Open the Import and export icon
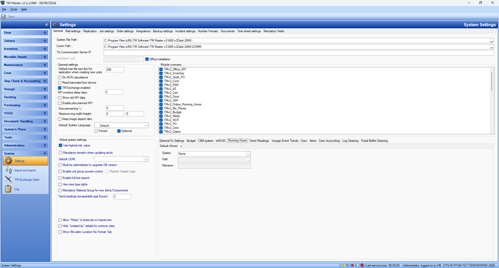This screenshot has height=268, width=499. click(x=8, y=170)
